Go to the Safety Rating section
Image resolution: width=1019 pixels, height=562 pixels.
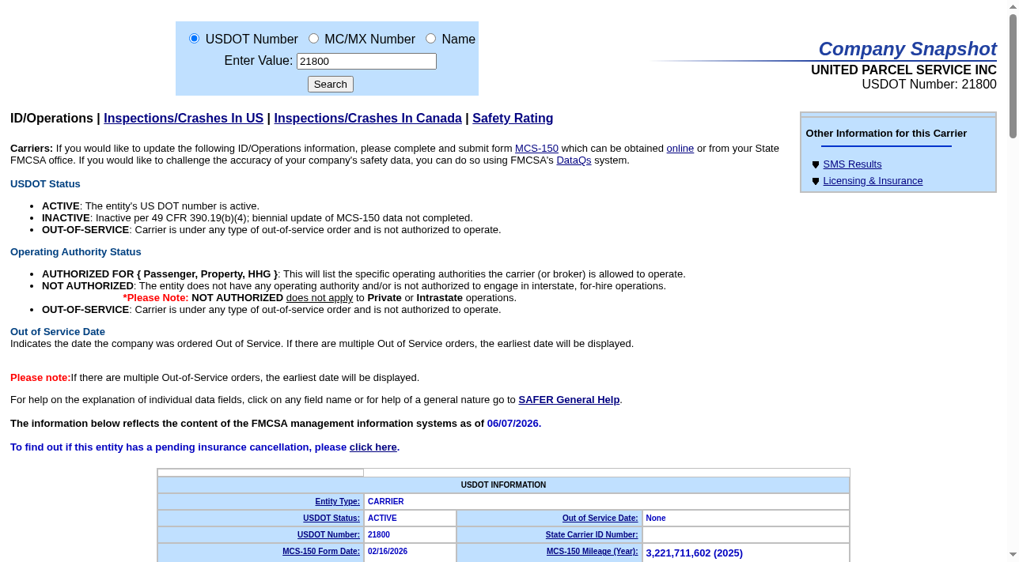click(x=513, y=118)
